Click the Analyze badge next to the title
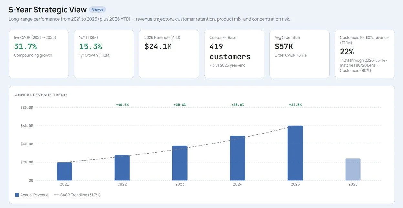This screenshot has height=208, width=403. [97, 10]
